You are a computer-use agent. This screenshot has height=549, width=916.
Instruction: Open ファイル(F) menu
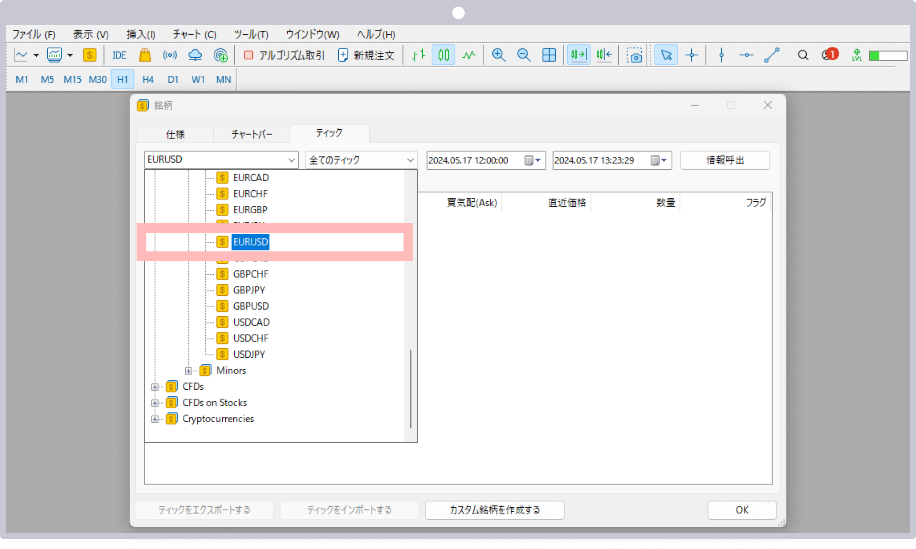point(33,34)
